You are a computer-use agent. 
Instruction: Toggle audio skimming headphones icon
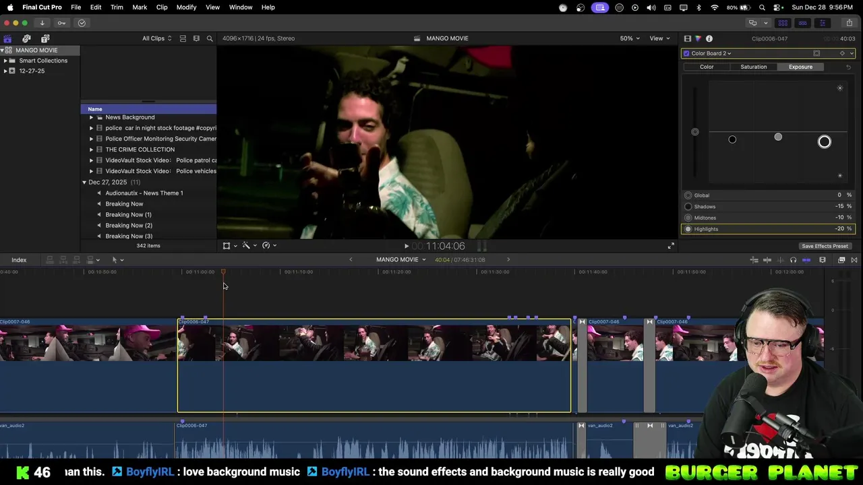pos(793,260)
